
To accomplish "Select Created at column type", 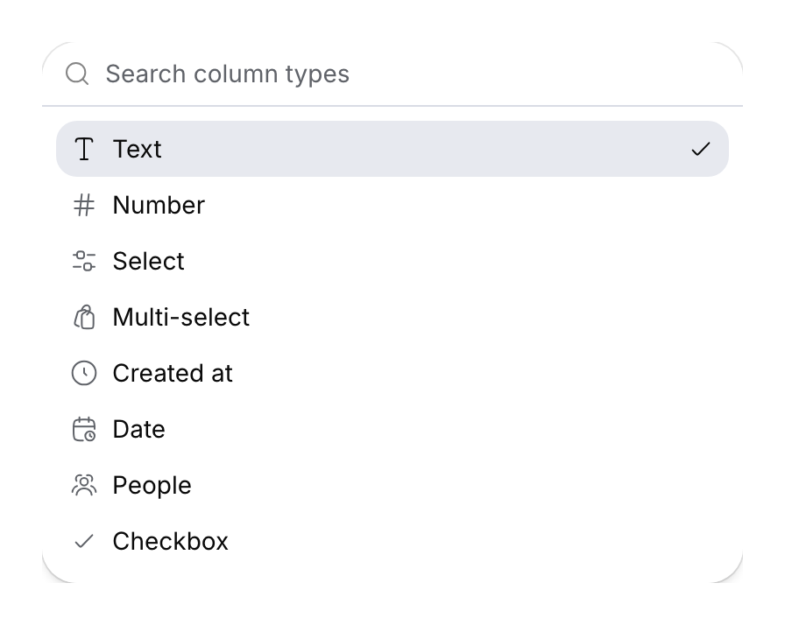I will tap(392, 373).
